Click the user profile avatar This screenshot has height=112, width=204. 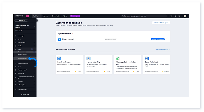(185, 16)
